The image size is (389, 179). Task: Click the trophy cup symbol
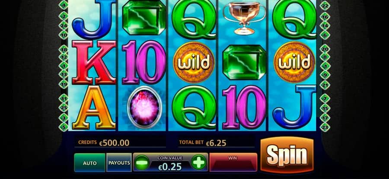point(244,18)
